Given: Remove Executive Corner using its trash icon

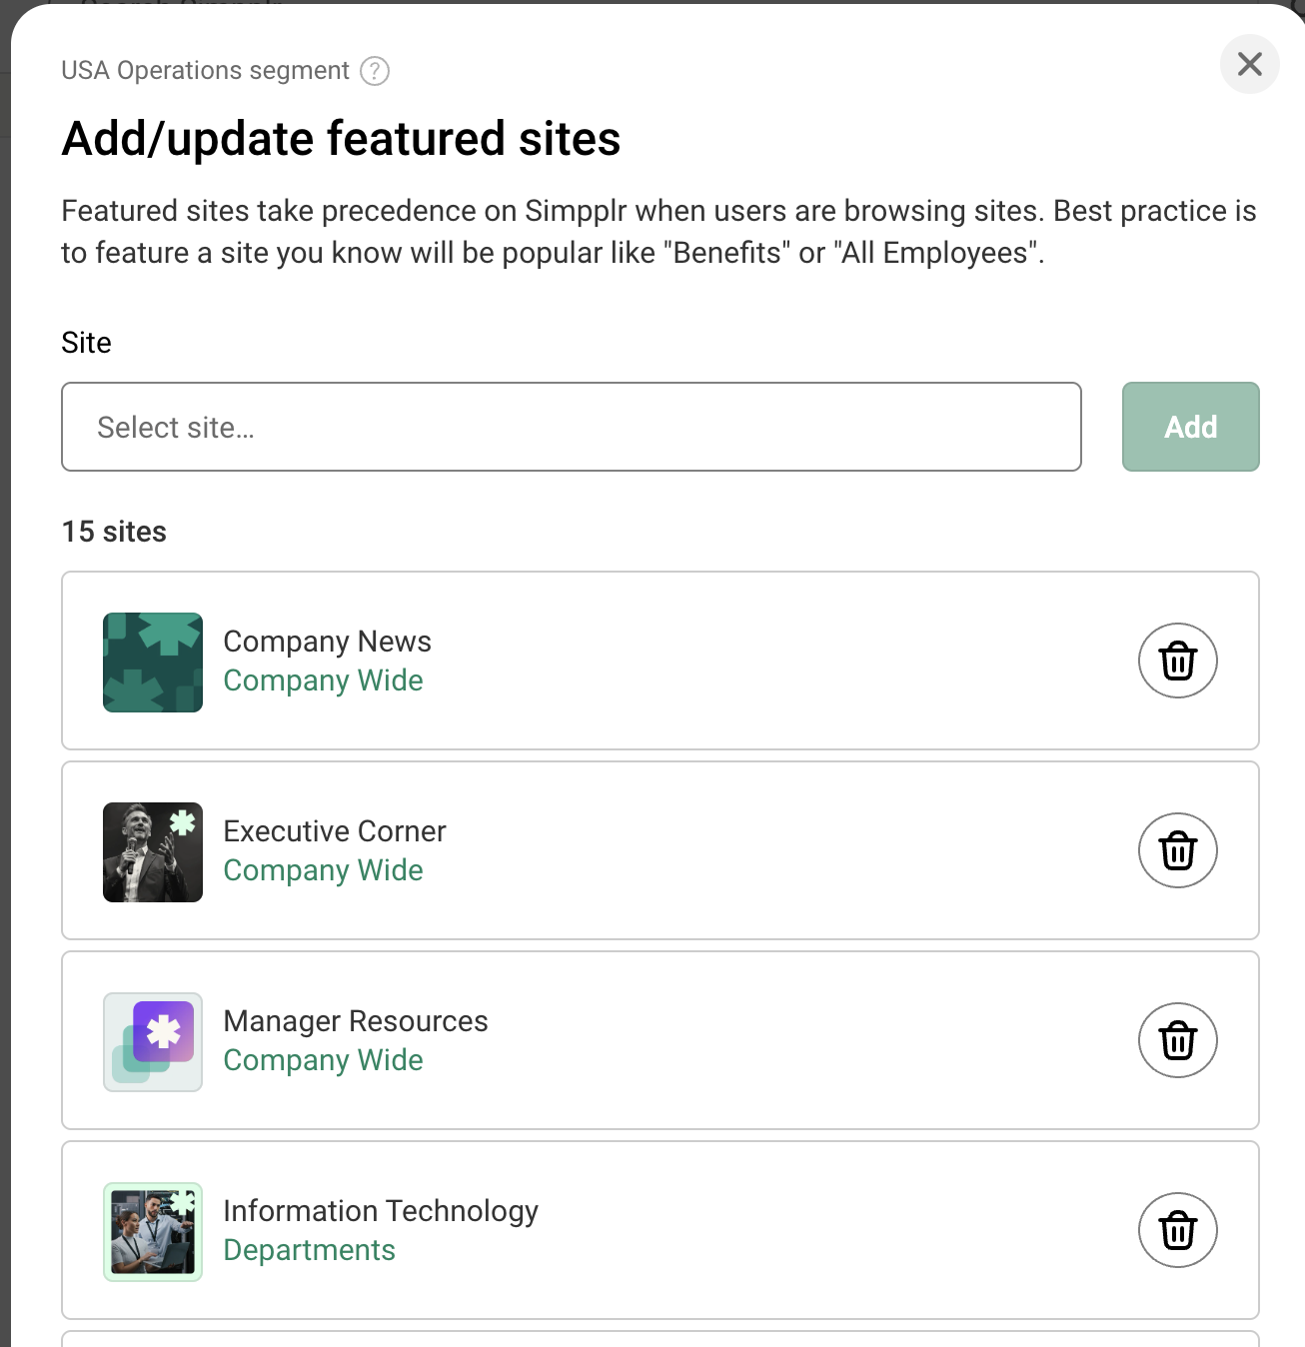Looking at the screenshot, I should [1177, 850].
